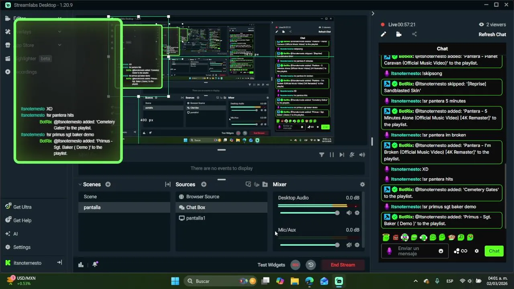Toggle the replay buffer button
514x289 pixels.
tap(310, 265)
